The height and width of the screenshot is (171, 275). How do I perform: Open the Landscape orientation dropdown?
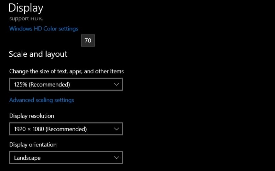tap(66, 158)
